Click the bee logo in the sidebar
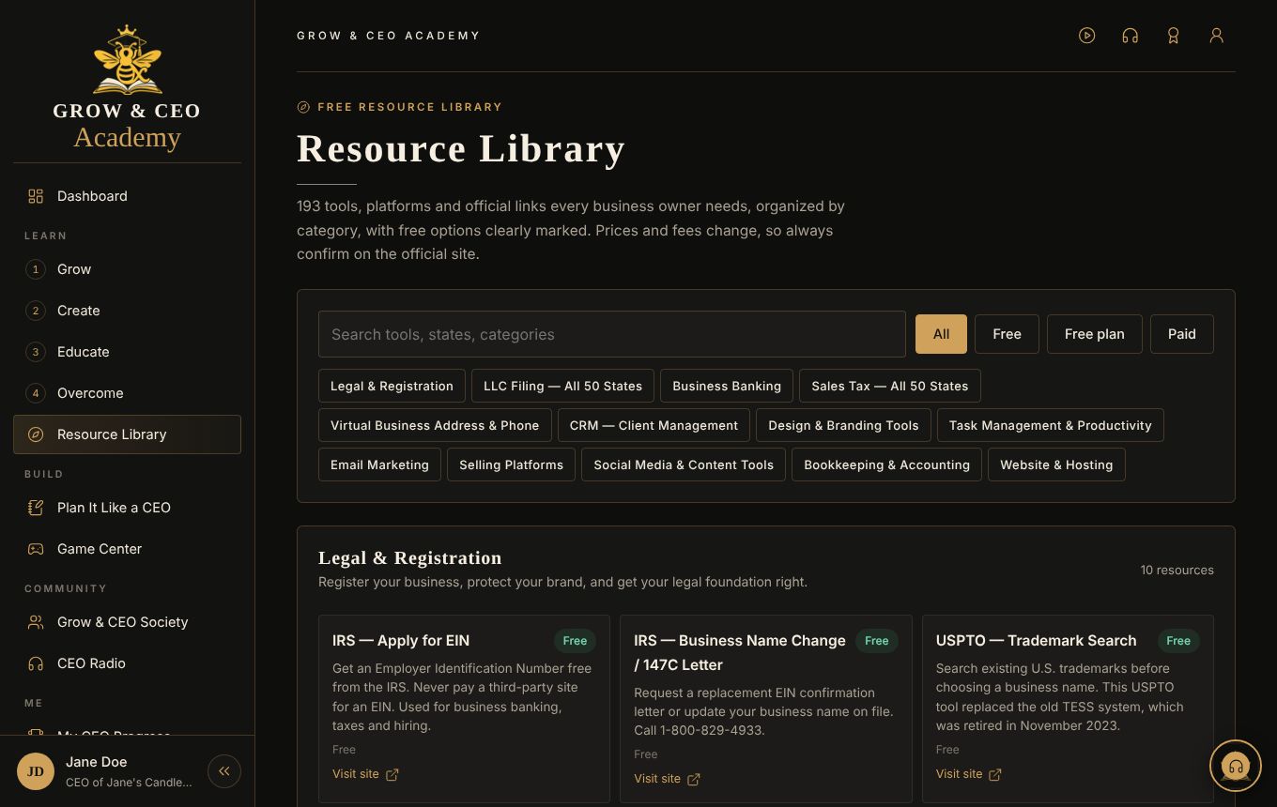The image size is (1277, 807). [127, 60]
